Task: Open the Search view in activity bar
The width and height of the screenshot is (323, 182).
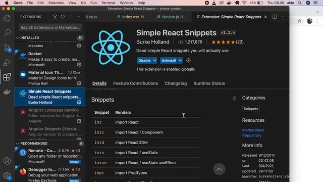Action: point(7,32)
